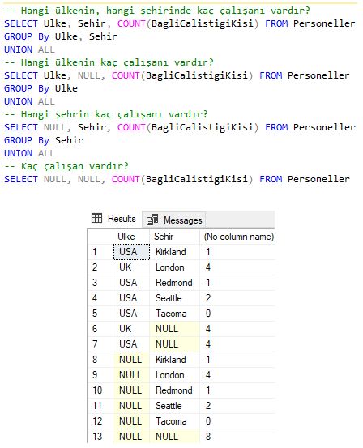
Task: Select the count value 8 in row 13
Action: point(237,437)
